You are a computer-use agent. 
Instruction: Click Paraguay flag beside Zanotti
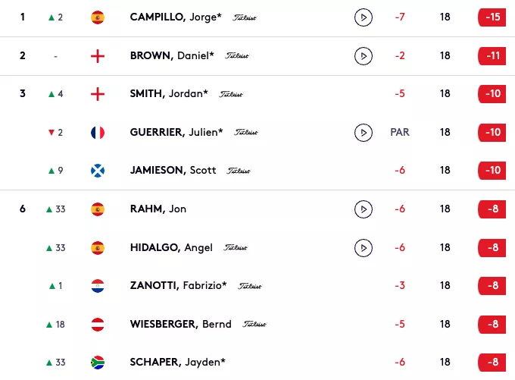coord(98,286)
